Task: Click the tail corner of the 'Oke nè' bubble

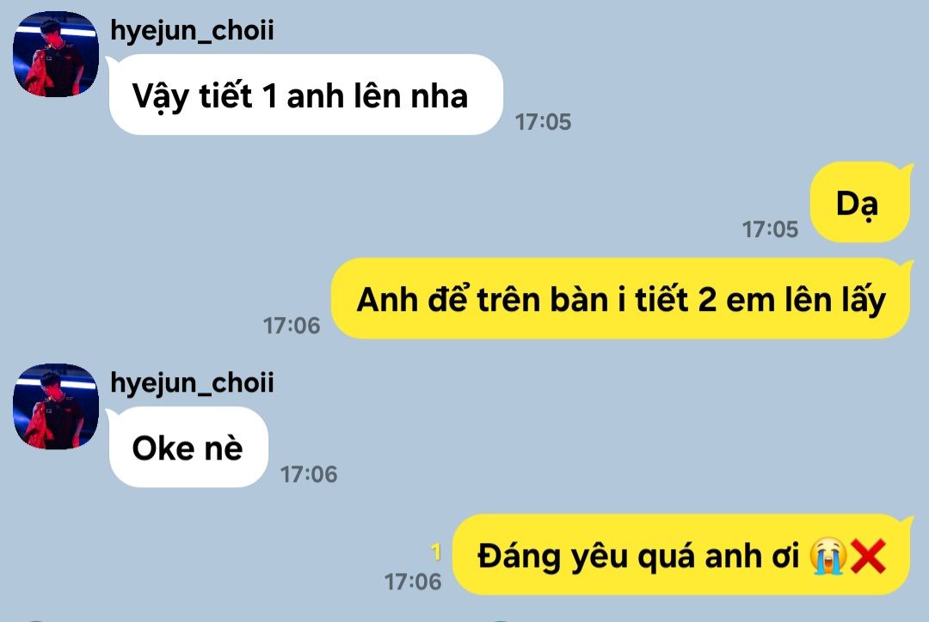Action: 113,414
